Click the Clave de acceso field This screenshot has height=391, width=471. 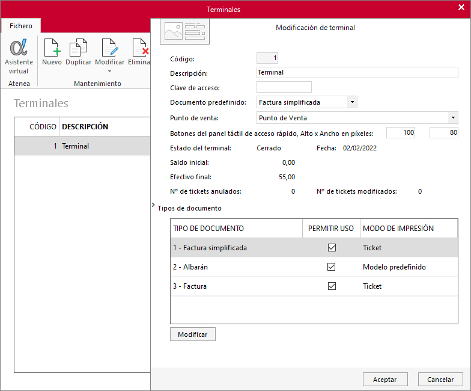coord(284,87)
